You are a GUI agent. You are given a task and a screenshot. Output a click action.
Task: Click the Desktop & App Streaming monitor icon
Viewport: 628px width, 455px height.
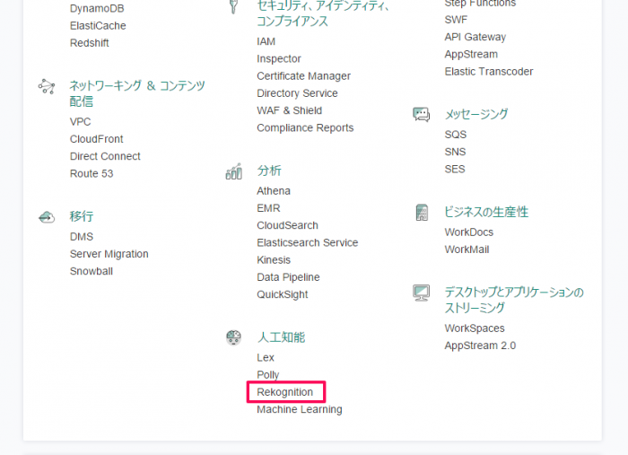(x=422, y=293)
